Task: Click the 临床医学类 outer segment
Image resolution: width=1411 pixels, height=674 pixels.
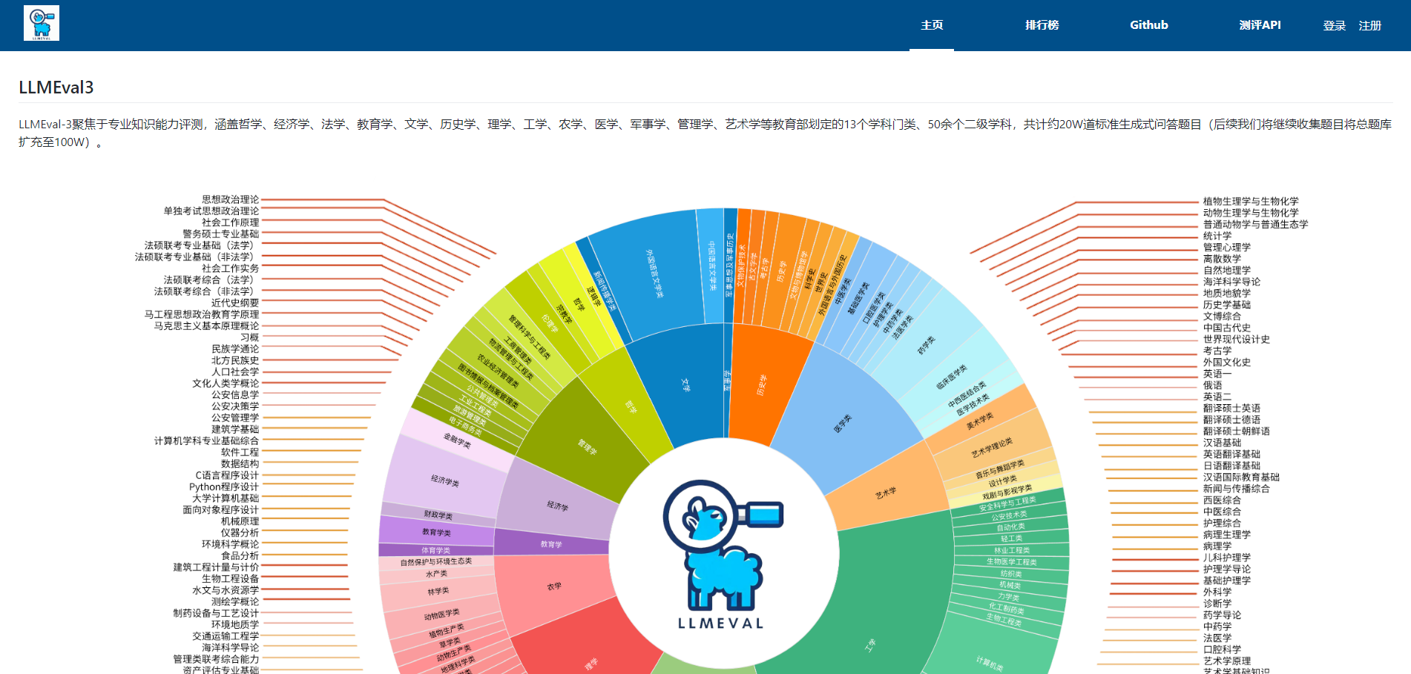Action: tap(951, 377)
